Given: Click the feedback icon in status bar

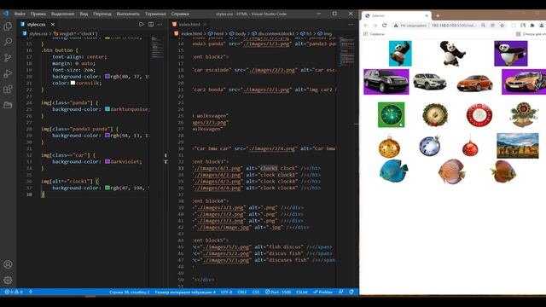Looking at the screenshot, I should coord(341,292).
